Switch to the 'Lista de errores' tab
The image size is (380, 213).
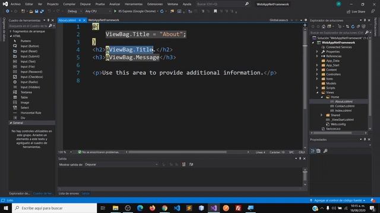(69, 193)
